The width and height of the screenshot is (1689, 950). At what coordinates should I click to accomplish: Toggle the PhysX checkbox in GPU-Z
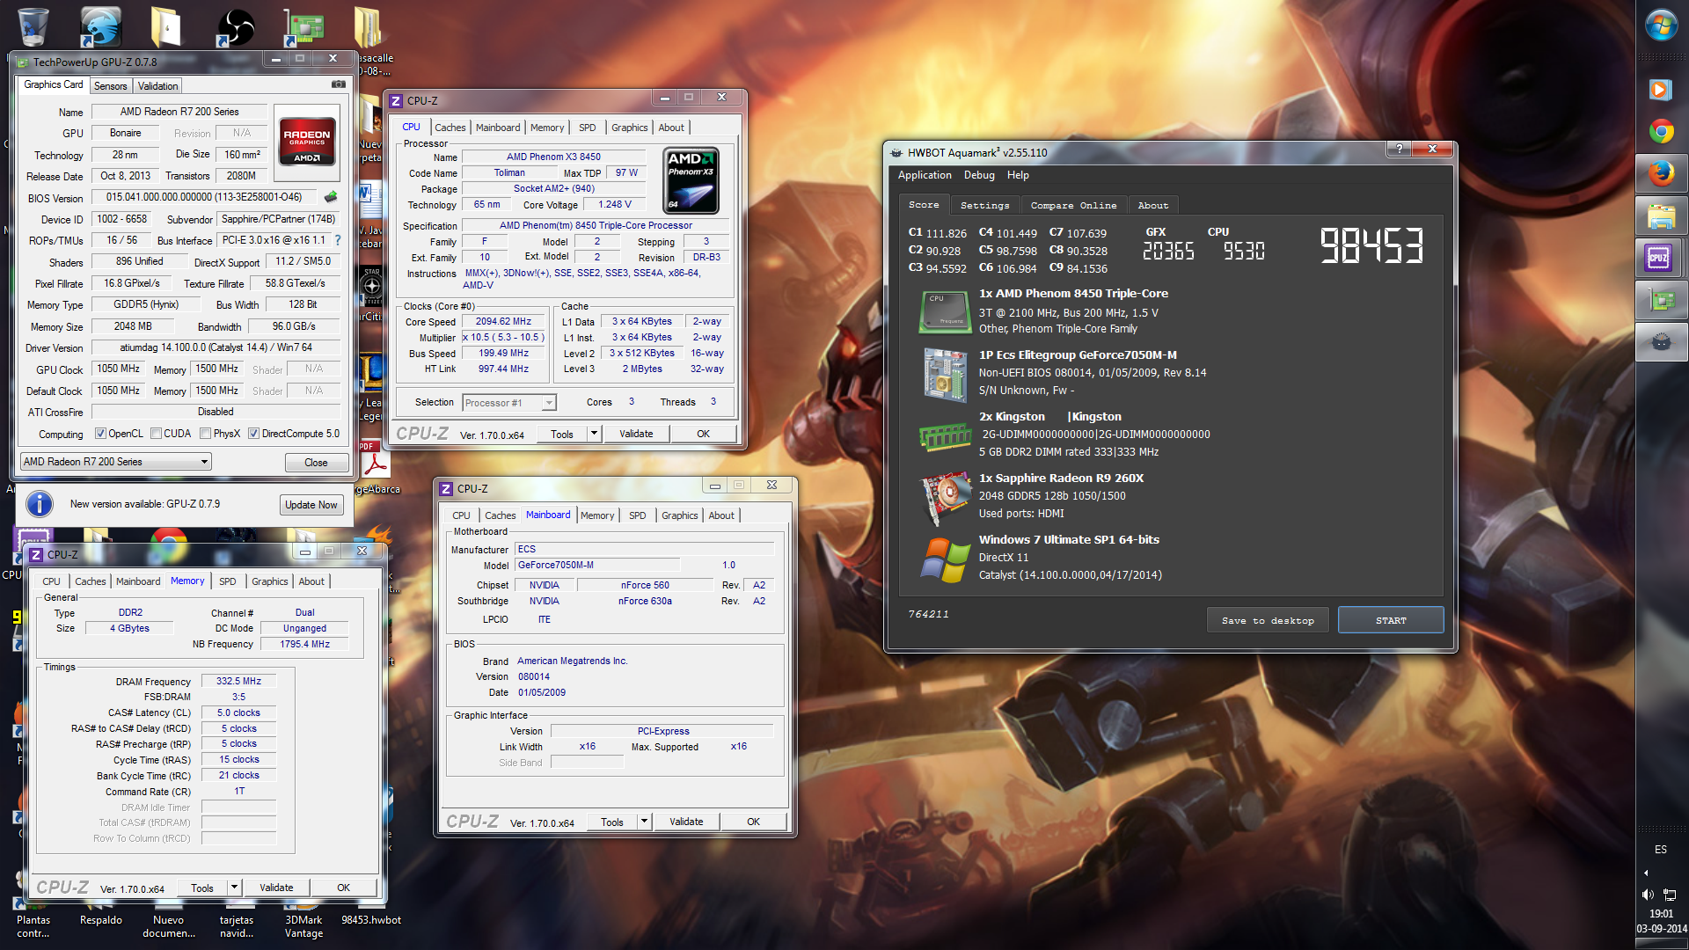(205, 434)
